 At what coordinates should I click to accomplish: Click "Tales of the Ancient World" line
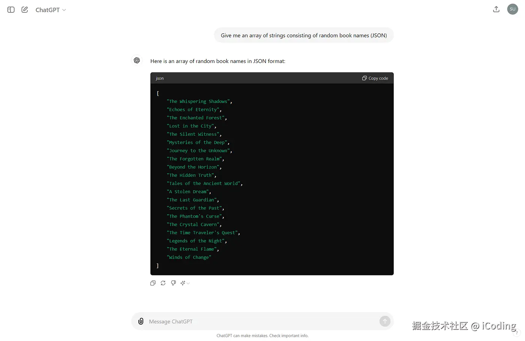pos(205,184)
